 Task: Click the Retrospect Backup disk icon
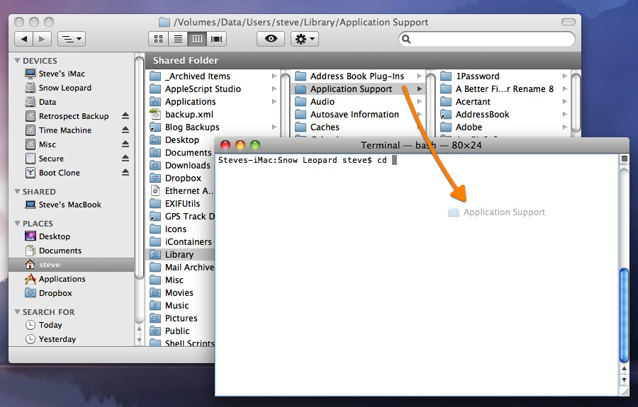pos(30,116)
